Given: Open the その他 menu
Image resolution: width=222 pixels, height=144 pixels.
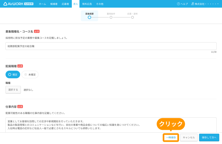Looking at the screenshot, I should tap(100, 4).
